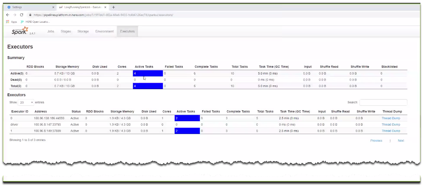423x187 pixels.
Task: Open the Chrome Apps launcher grid
Action: coord(7,22)
